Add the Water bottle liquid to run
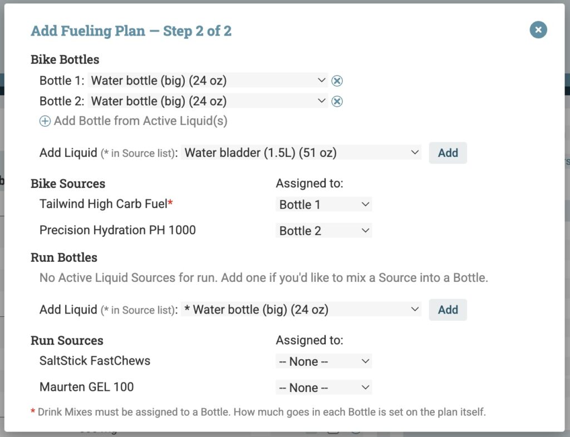Viewport: 570px width, 437px height. [x=448, y=310]
